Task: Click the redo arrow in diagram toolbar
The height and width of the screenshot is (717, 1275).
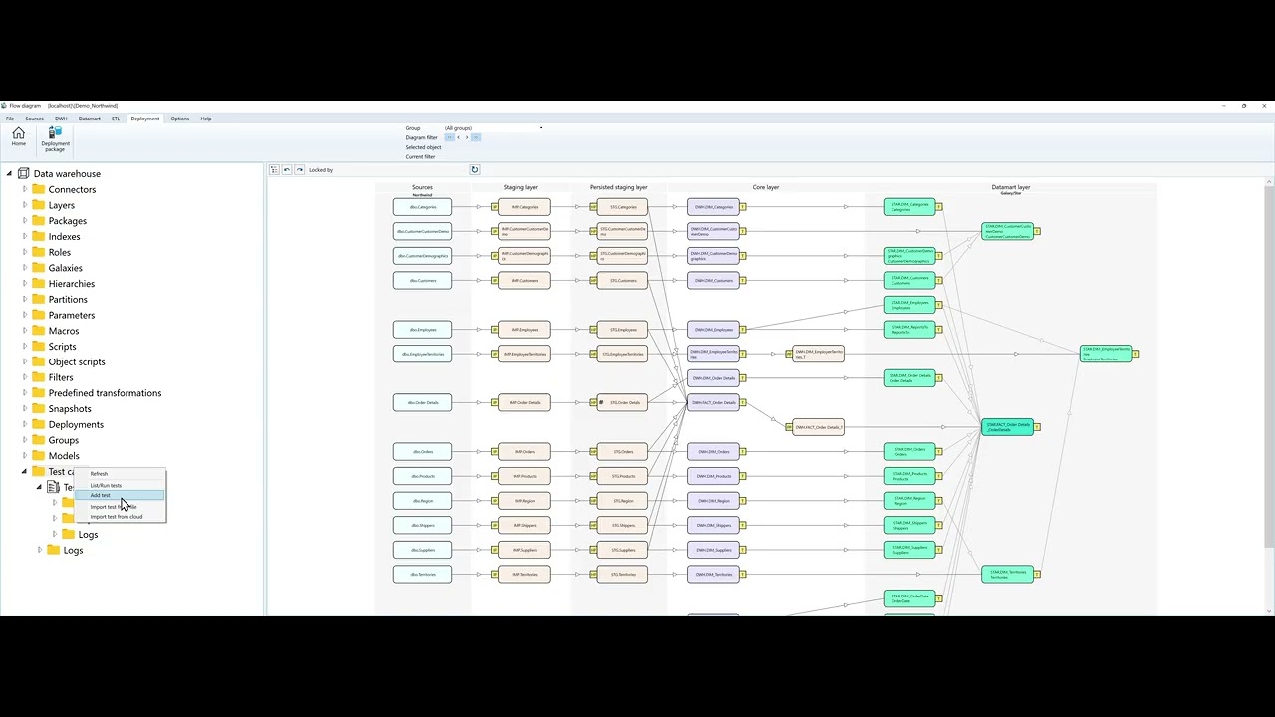Action: coord(299,170)
